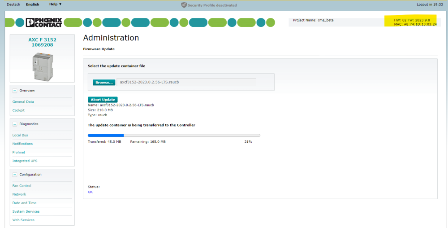The height and width of the screenshot is (228, 448).
Task: Collapse the Diagnostics section
Action: (x=15, y=124)
